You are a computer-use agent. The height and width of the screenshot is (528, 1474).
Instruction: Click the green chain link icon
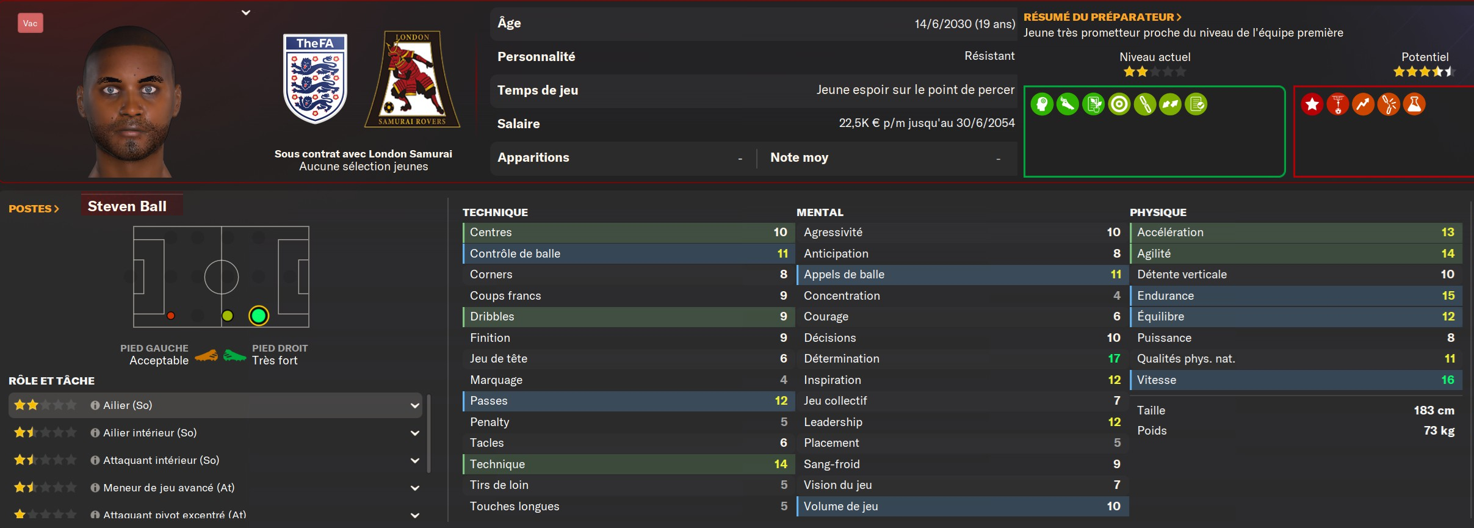1144,104
